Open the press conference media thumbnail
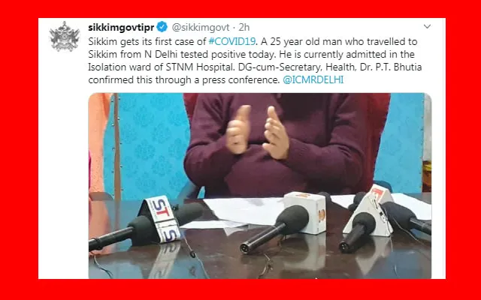Viewport: 481px width, 300px height. [260, 186]
